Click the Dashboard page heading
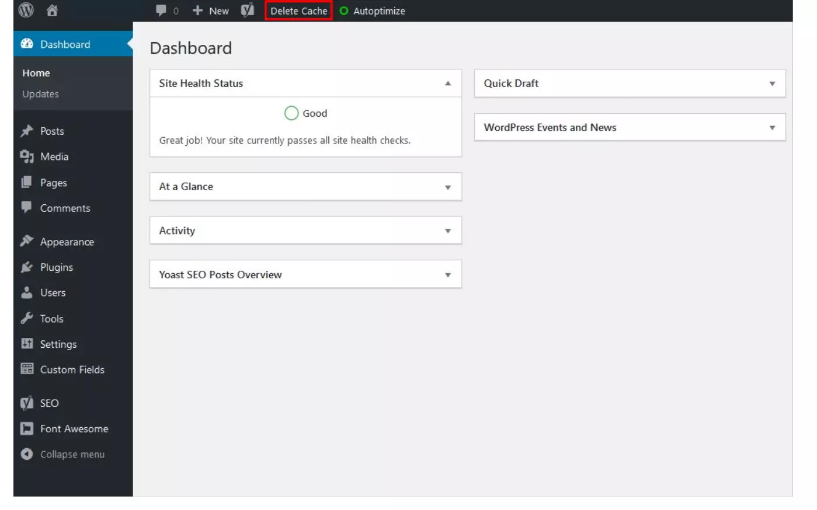817x510 pixels. pos(191,48)
